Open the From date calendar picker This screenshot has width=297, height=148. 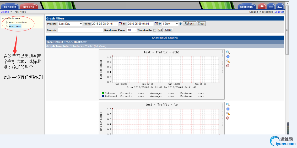120,24
